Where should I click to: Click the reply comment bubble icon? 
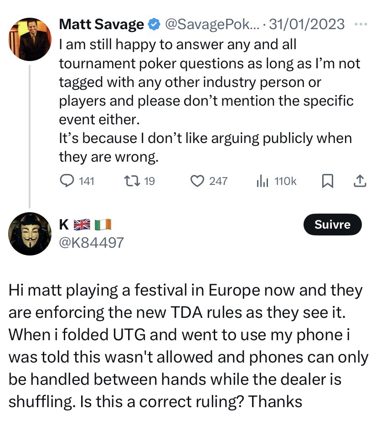[x=67, y=181]
